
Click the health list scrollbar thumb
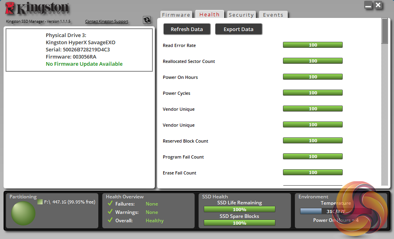(x=384, y=31)
